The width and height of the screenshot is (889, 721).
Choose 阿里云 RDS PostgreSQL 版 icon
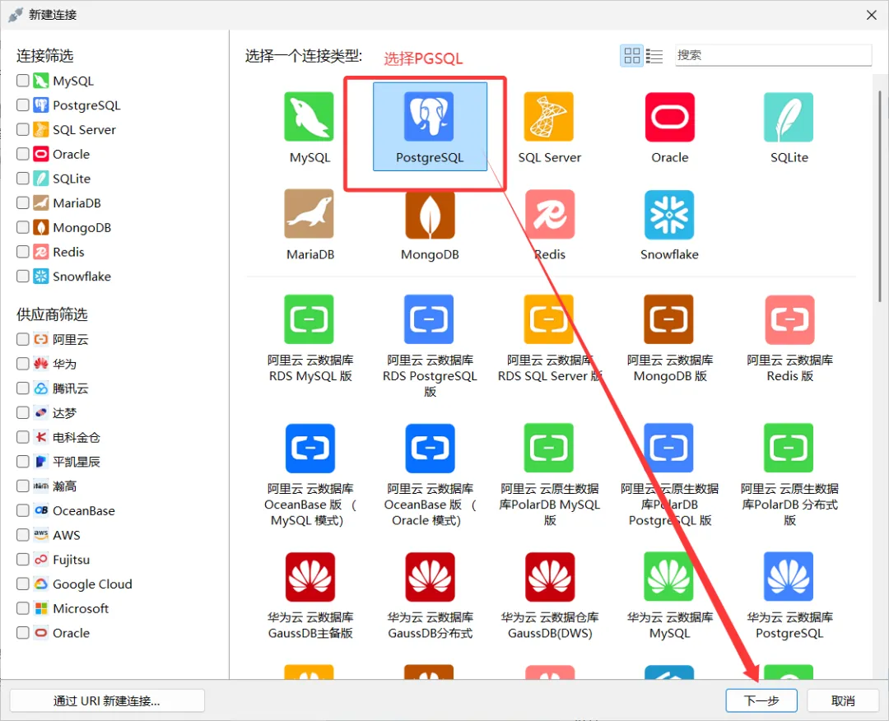click(429, 319)
